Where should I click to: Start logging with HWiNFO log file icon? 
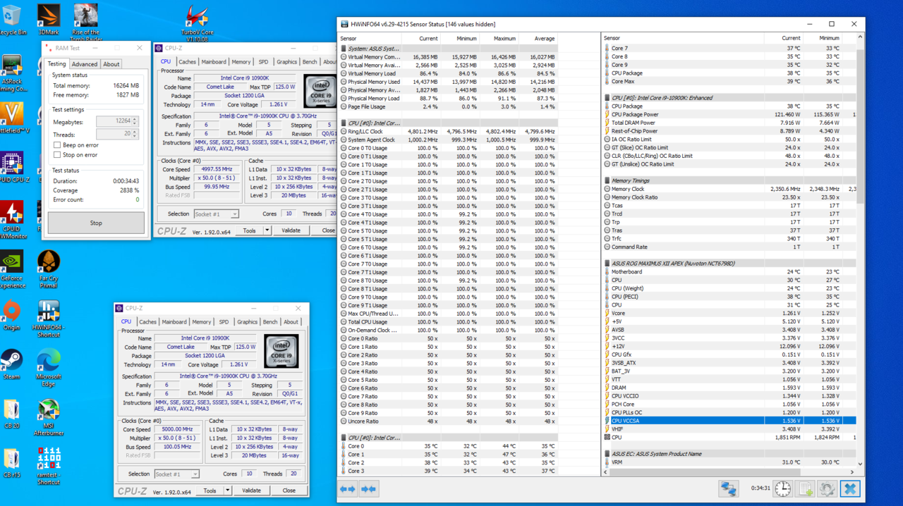(x=805, y=488)
